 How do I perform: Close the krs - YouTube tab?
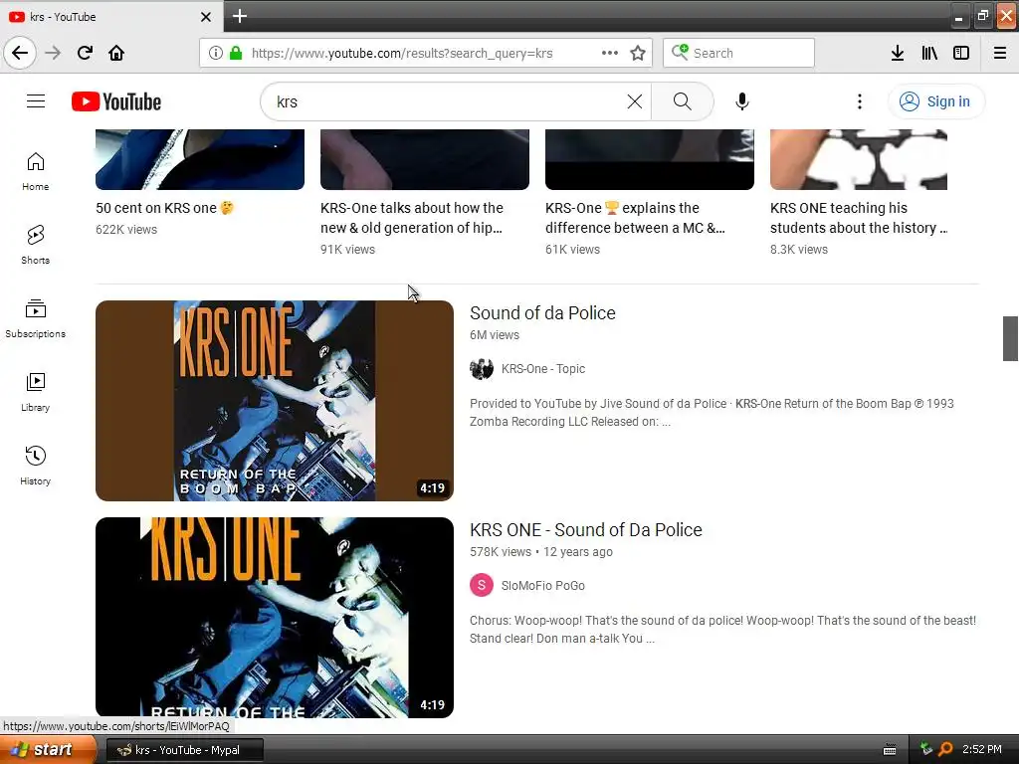[x=205, y=17]
